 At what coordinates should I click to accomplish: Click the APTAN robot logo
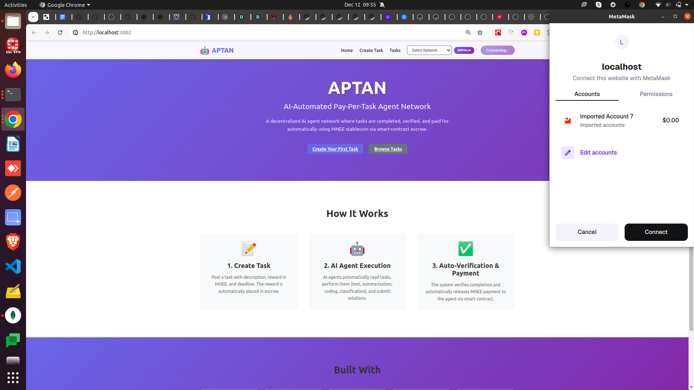[205, 51]
